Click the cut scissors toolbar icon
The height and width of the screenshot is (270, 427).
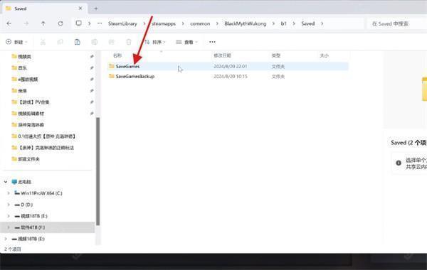click(43, 42)
